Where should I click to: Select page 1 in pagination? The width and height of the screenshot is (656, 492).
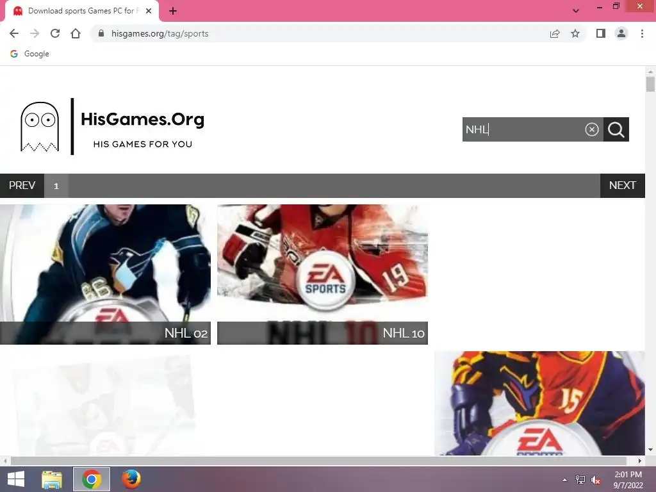56,186
